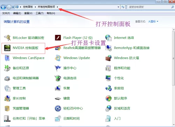Open the 任务栏和「开始」菜单 icon
Image resolution: width=175 pixels, height=127 pixels.
point(7,119)
